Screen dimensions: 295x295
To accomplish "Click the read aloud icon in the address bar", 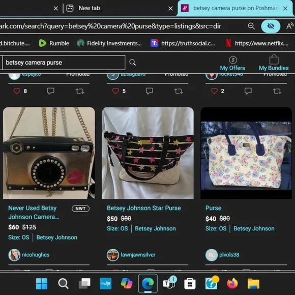I will pyautogui.click(x=290, y=26).
